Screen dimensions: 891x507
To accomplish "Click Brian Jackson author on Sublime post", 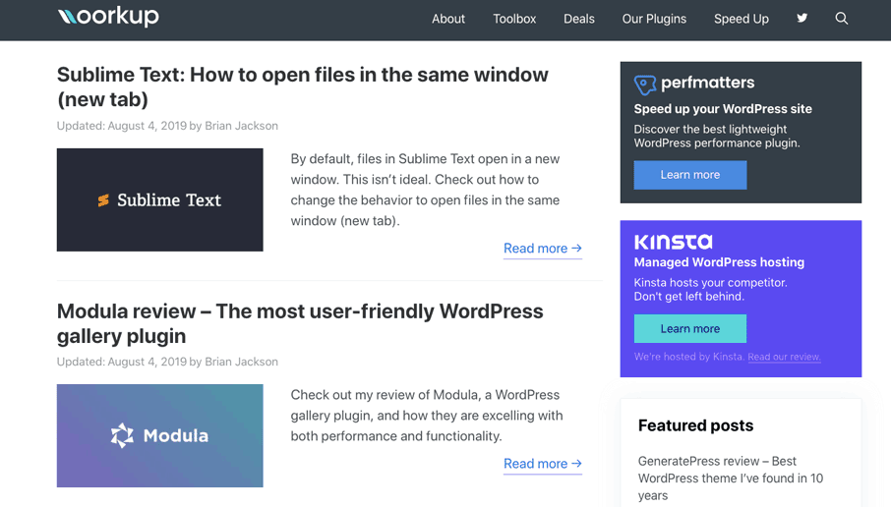I will tap(242, 126).
